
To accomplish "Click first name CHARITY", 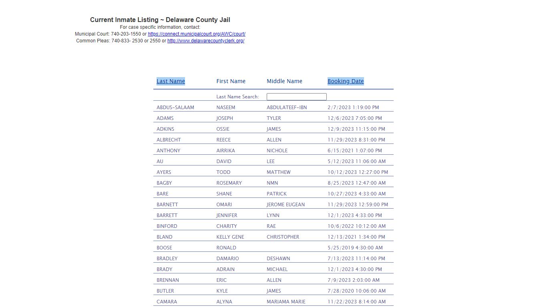I will click(x=227, y=226).
